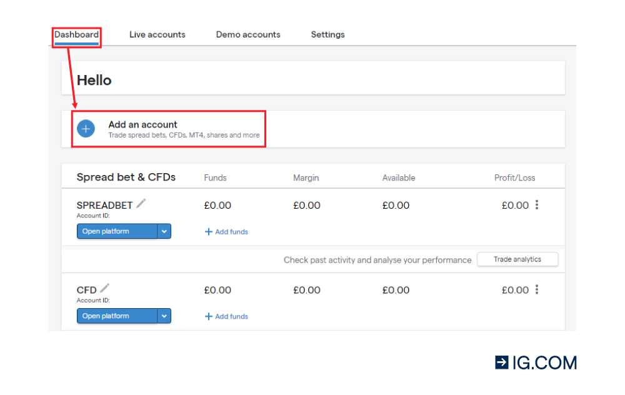The height and width of the screenshot is (395, 625).
Task: Click the IG.COM arrow logo
Action: coord(501,362)
